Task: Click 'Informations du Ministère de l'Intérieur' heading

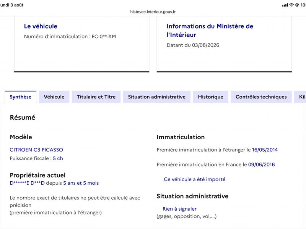Action: [210, 31]
